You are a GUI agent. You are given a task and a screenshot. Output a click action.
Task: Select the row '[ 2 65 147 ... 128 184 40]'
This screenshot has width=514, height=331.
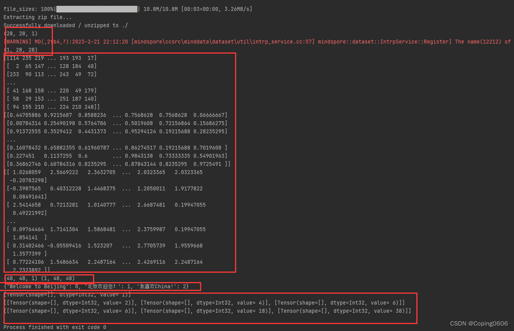click(x=52, y=66)
